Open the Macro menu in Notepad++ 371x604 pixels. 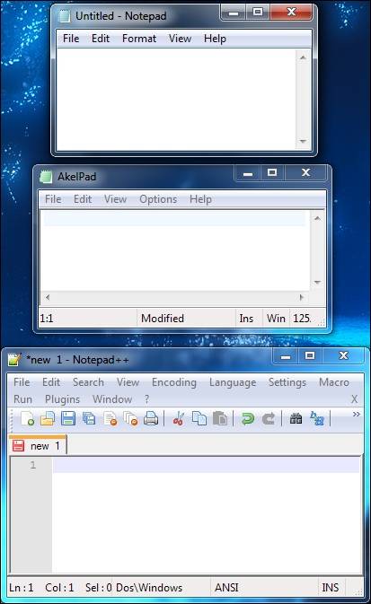tap(334, 382)
